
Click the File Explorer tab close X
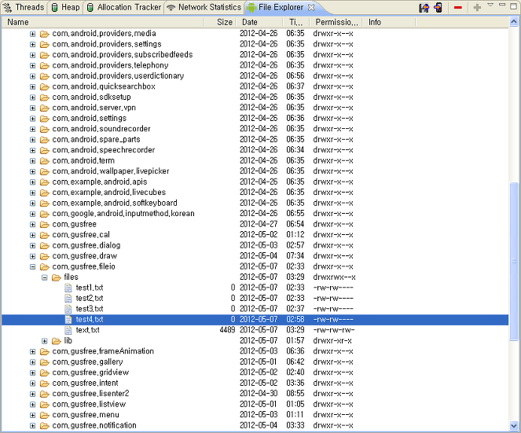311,7
